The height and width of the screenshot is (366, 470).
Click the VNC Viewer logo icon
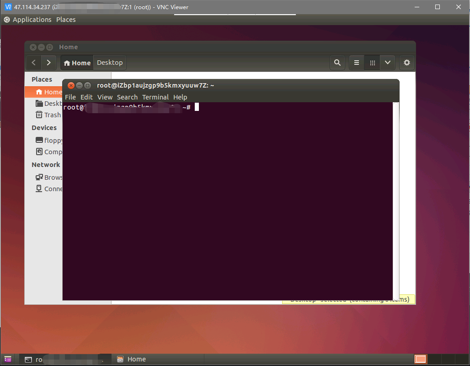tap(8, 7)
